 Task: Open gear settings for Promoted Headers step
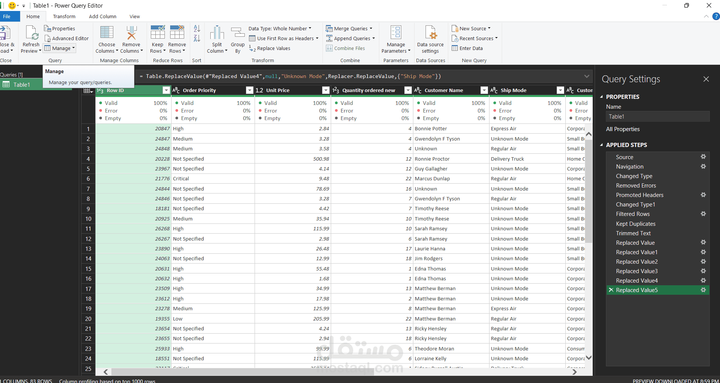coord(703,195)
